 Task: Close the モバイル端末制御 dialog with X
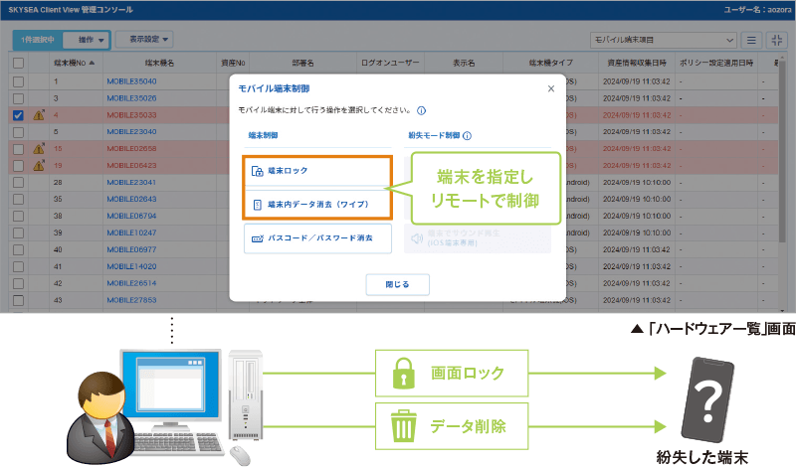pos(551,88)
